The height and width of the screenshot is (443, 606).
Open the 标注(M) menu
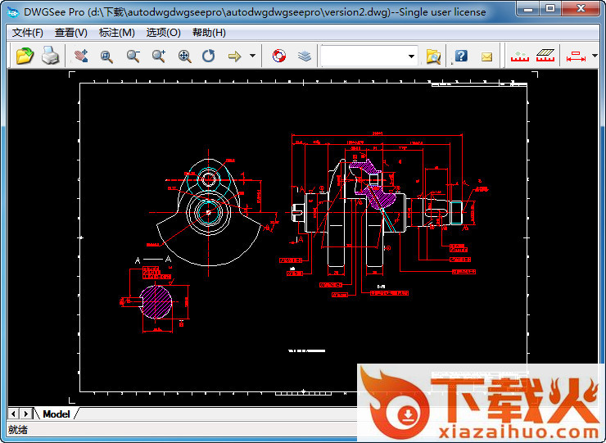point(116,33)
